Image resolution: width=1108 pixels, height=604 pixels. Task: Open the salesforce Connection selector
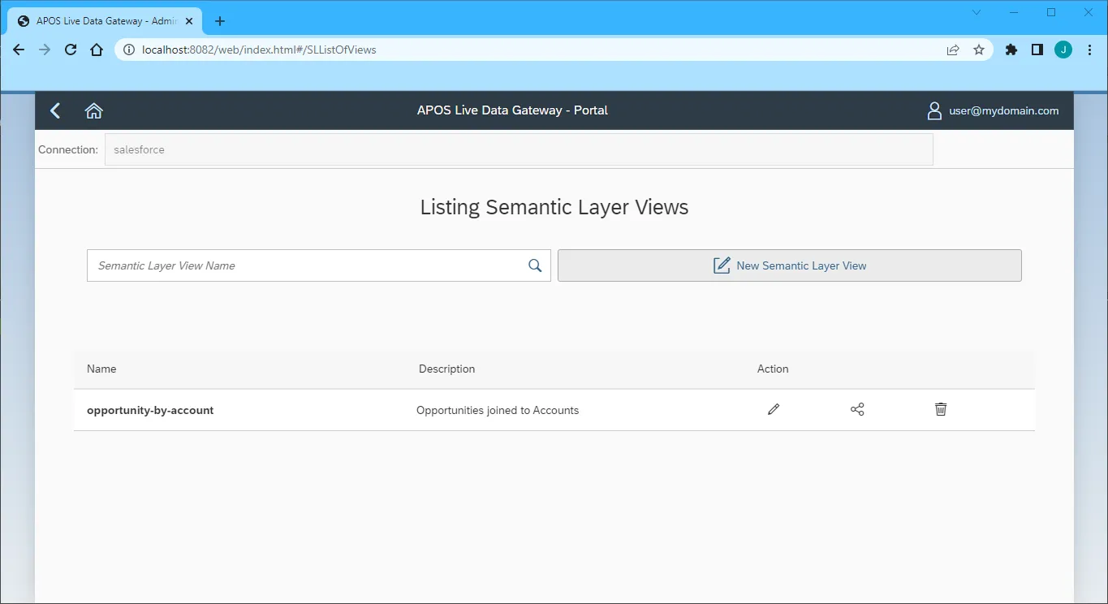coord(520,149)
